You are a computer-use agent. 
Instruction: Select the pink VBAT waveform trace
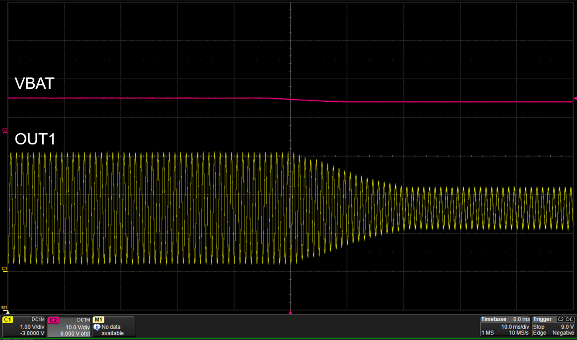(167, 98)
